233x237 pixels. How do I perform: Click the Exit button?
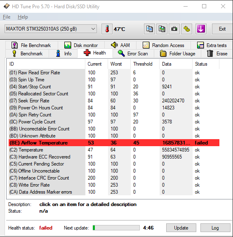(x=222, y=29)
